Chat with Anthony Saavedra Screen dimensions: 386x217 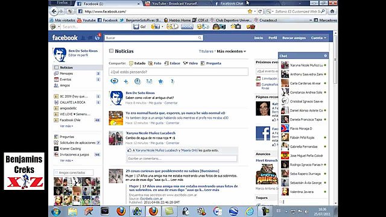click(303, 74)
